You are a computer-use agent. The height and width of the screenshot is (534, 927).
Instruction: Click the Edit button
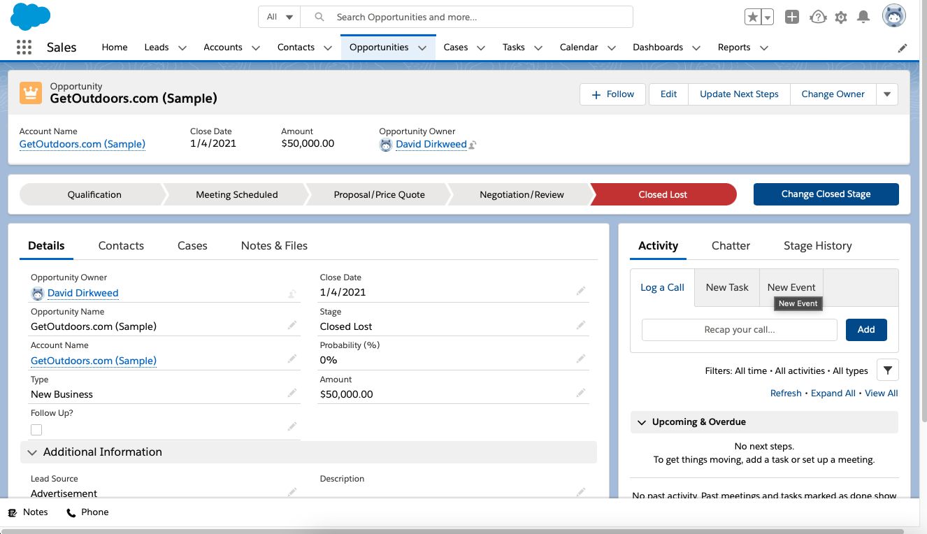[669, 94]
